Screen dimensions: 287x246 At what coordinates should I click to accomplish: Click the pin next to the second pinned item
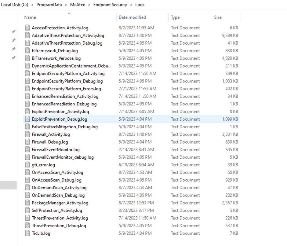click(13, 39)
